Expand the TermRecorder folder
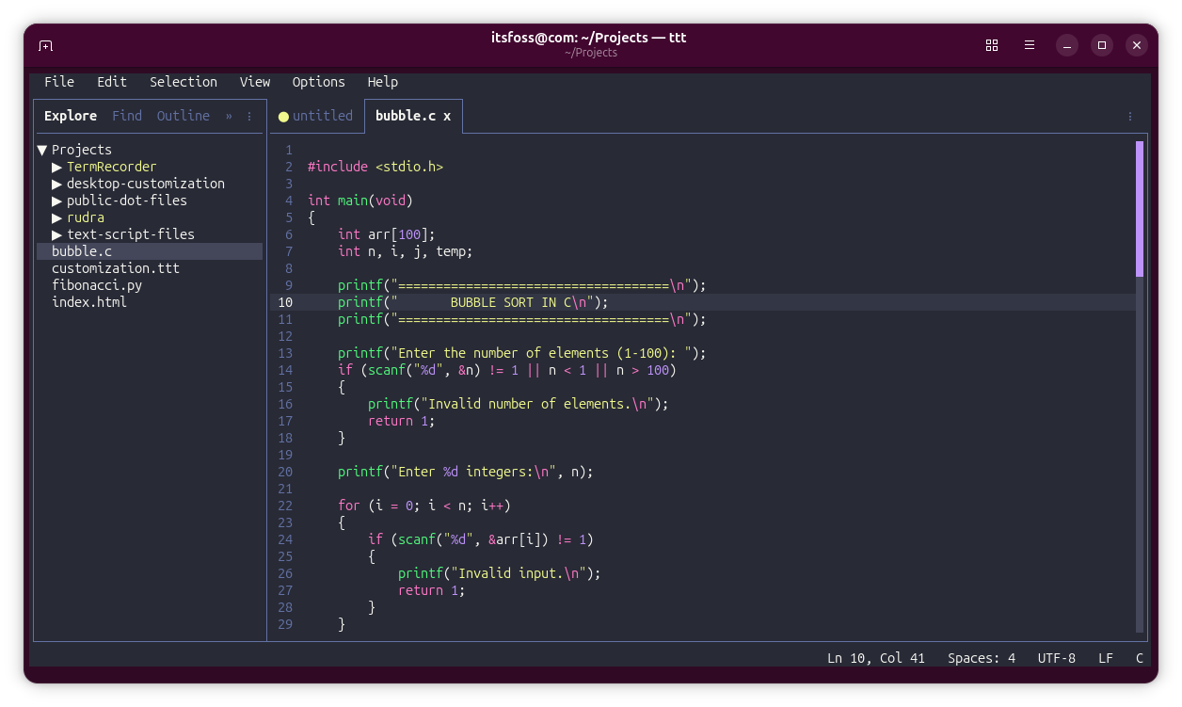Viewport: 1182px width, 707px height. pos(57,167)
